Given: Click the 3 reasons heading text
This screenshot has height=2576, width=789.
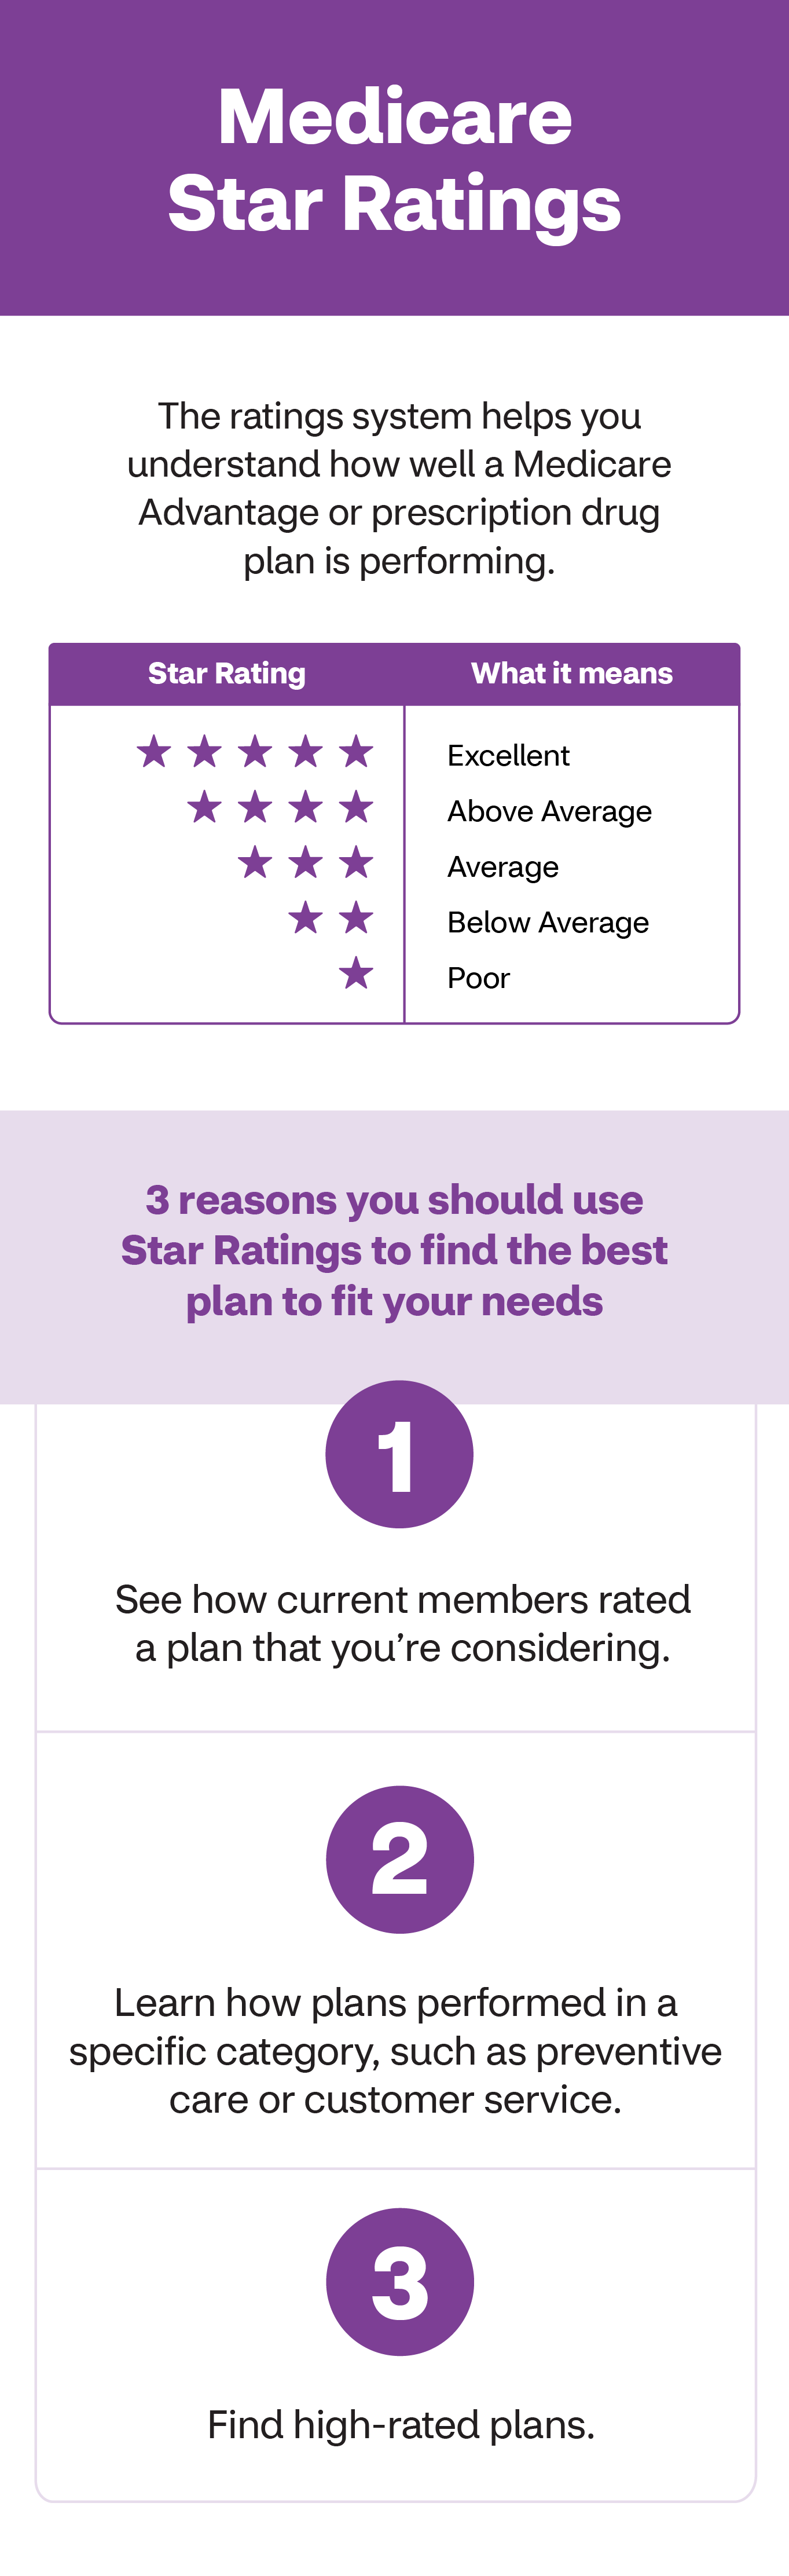Looking at the screenshot, I should tap(395, 1250).
